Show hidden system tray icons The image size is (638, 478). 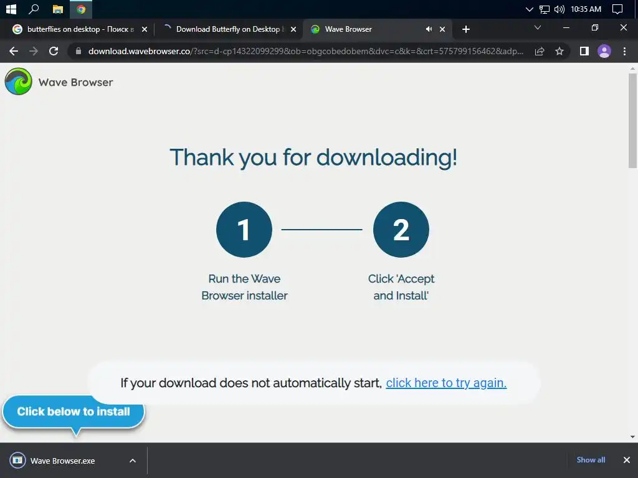click(529, 9)
